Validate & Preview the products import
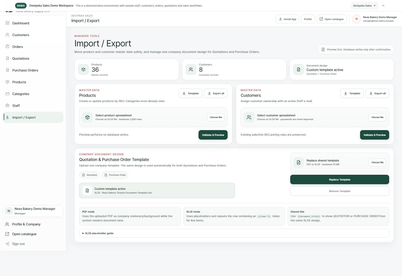Viewport: 402px width, 276px height. coord(213,135)
